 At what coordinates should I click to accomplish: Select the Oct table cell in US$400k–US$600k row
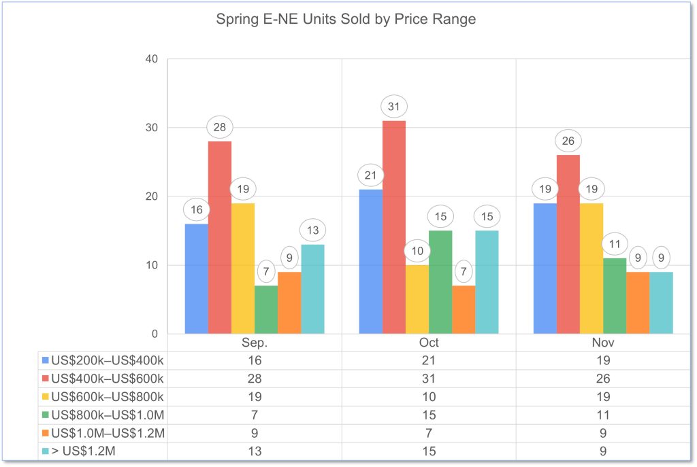coord(429,379)
